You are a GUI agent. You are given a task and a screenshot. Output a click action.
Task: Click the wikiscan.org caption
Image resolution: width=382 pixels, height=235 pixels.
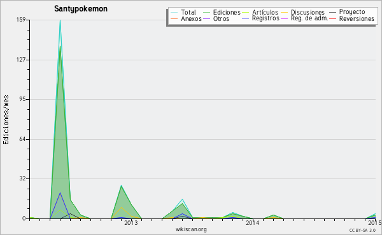[x=191, y=229]
